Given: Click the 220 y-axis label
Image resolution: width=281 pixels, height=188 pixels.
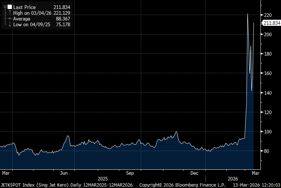Looking at the screenshot, I should point(268,15).
